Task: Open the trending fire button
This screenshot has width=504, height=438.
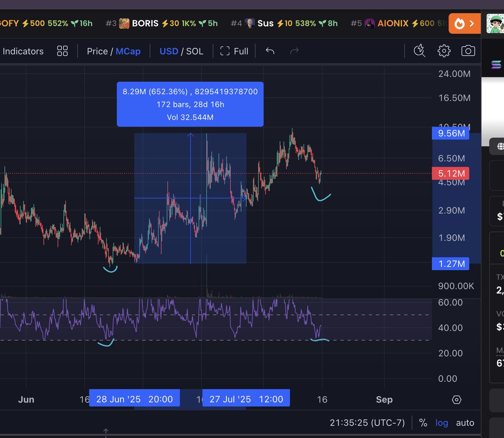Action: pos(465,23)
